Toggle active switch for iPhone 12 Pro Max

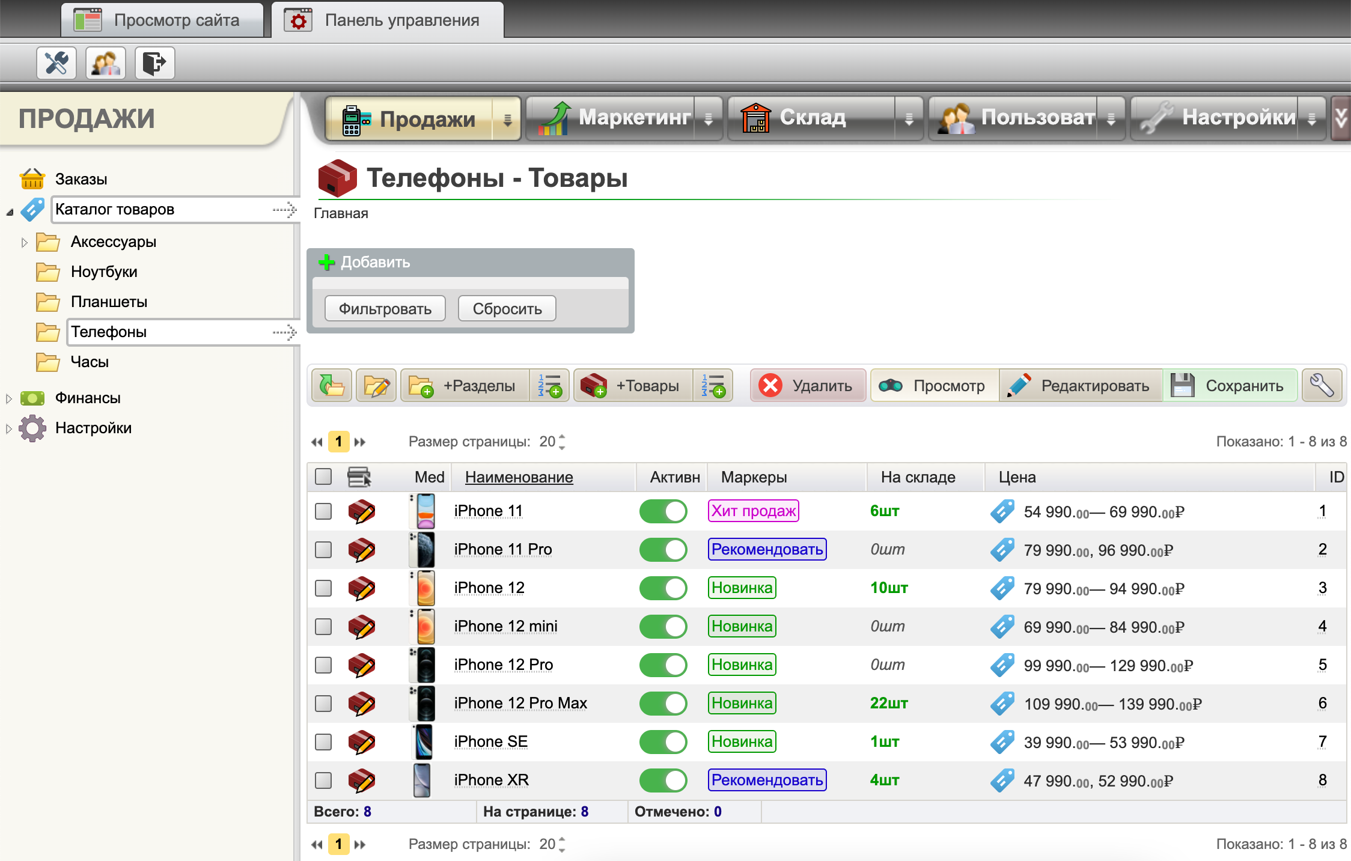click(663, 704)
